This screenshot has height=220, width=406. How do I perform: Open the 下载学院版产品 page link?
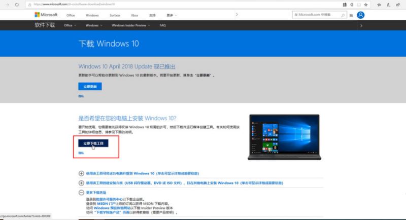click(x=111, y=212)
